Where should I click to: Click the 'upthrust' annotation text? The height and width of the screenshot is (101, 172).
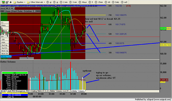pyautogui.click(x=87, y=71)
